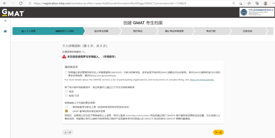
Task: Open the browser profile avatar
Action: pos(266,3)
